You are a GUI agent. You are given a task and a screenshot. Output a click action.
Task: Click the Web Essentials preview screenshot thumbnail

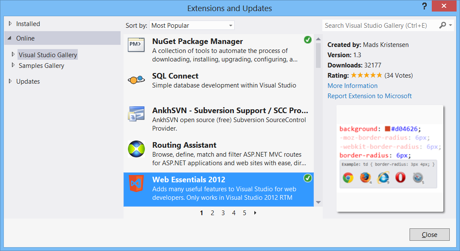[x=389, y=158]
